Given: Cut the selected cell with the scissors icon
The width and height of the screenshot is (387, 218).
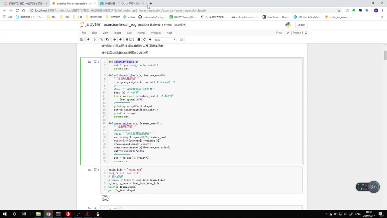Looking at the screenshot, I should tap(95, 40).
